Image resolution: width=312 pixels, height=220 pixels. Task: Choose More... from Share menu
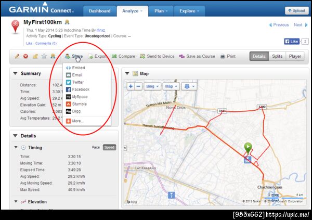75,121
